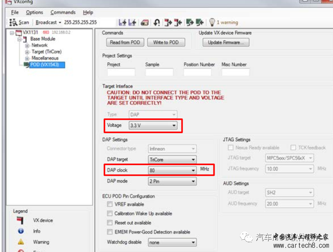
Task: Click the Scan label in toolbar
Action: pyautogui.click(x=24, y=22)
